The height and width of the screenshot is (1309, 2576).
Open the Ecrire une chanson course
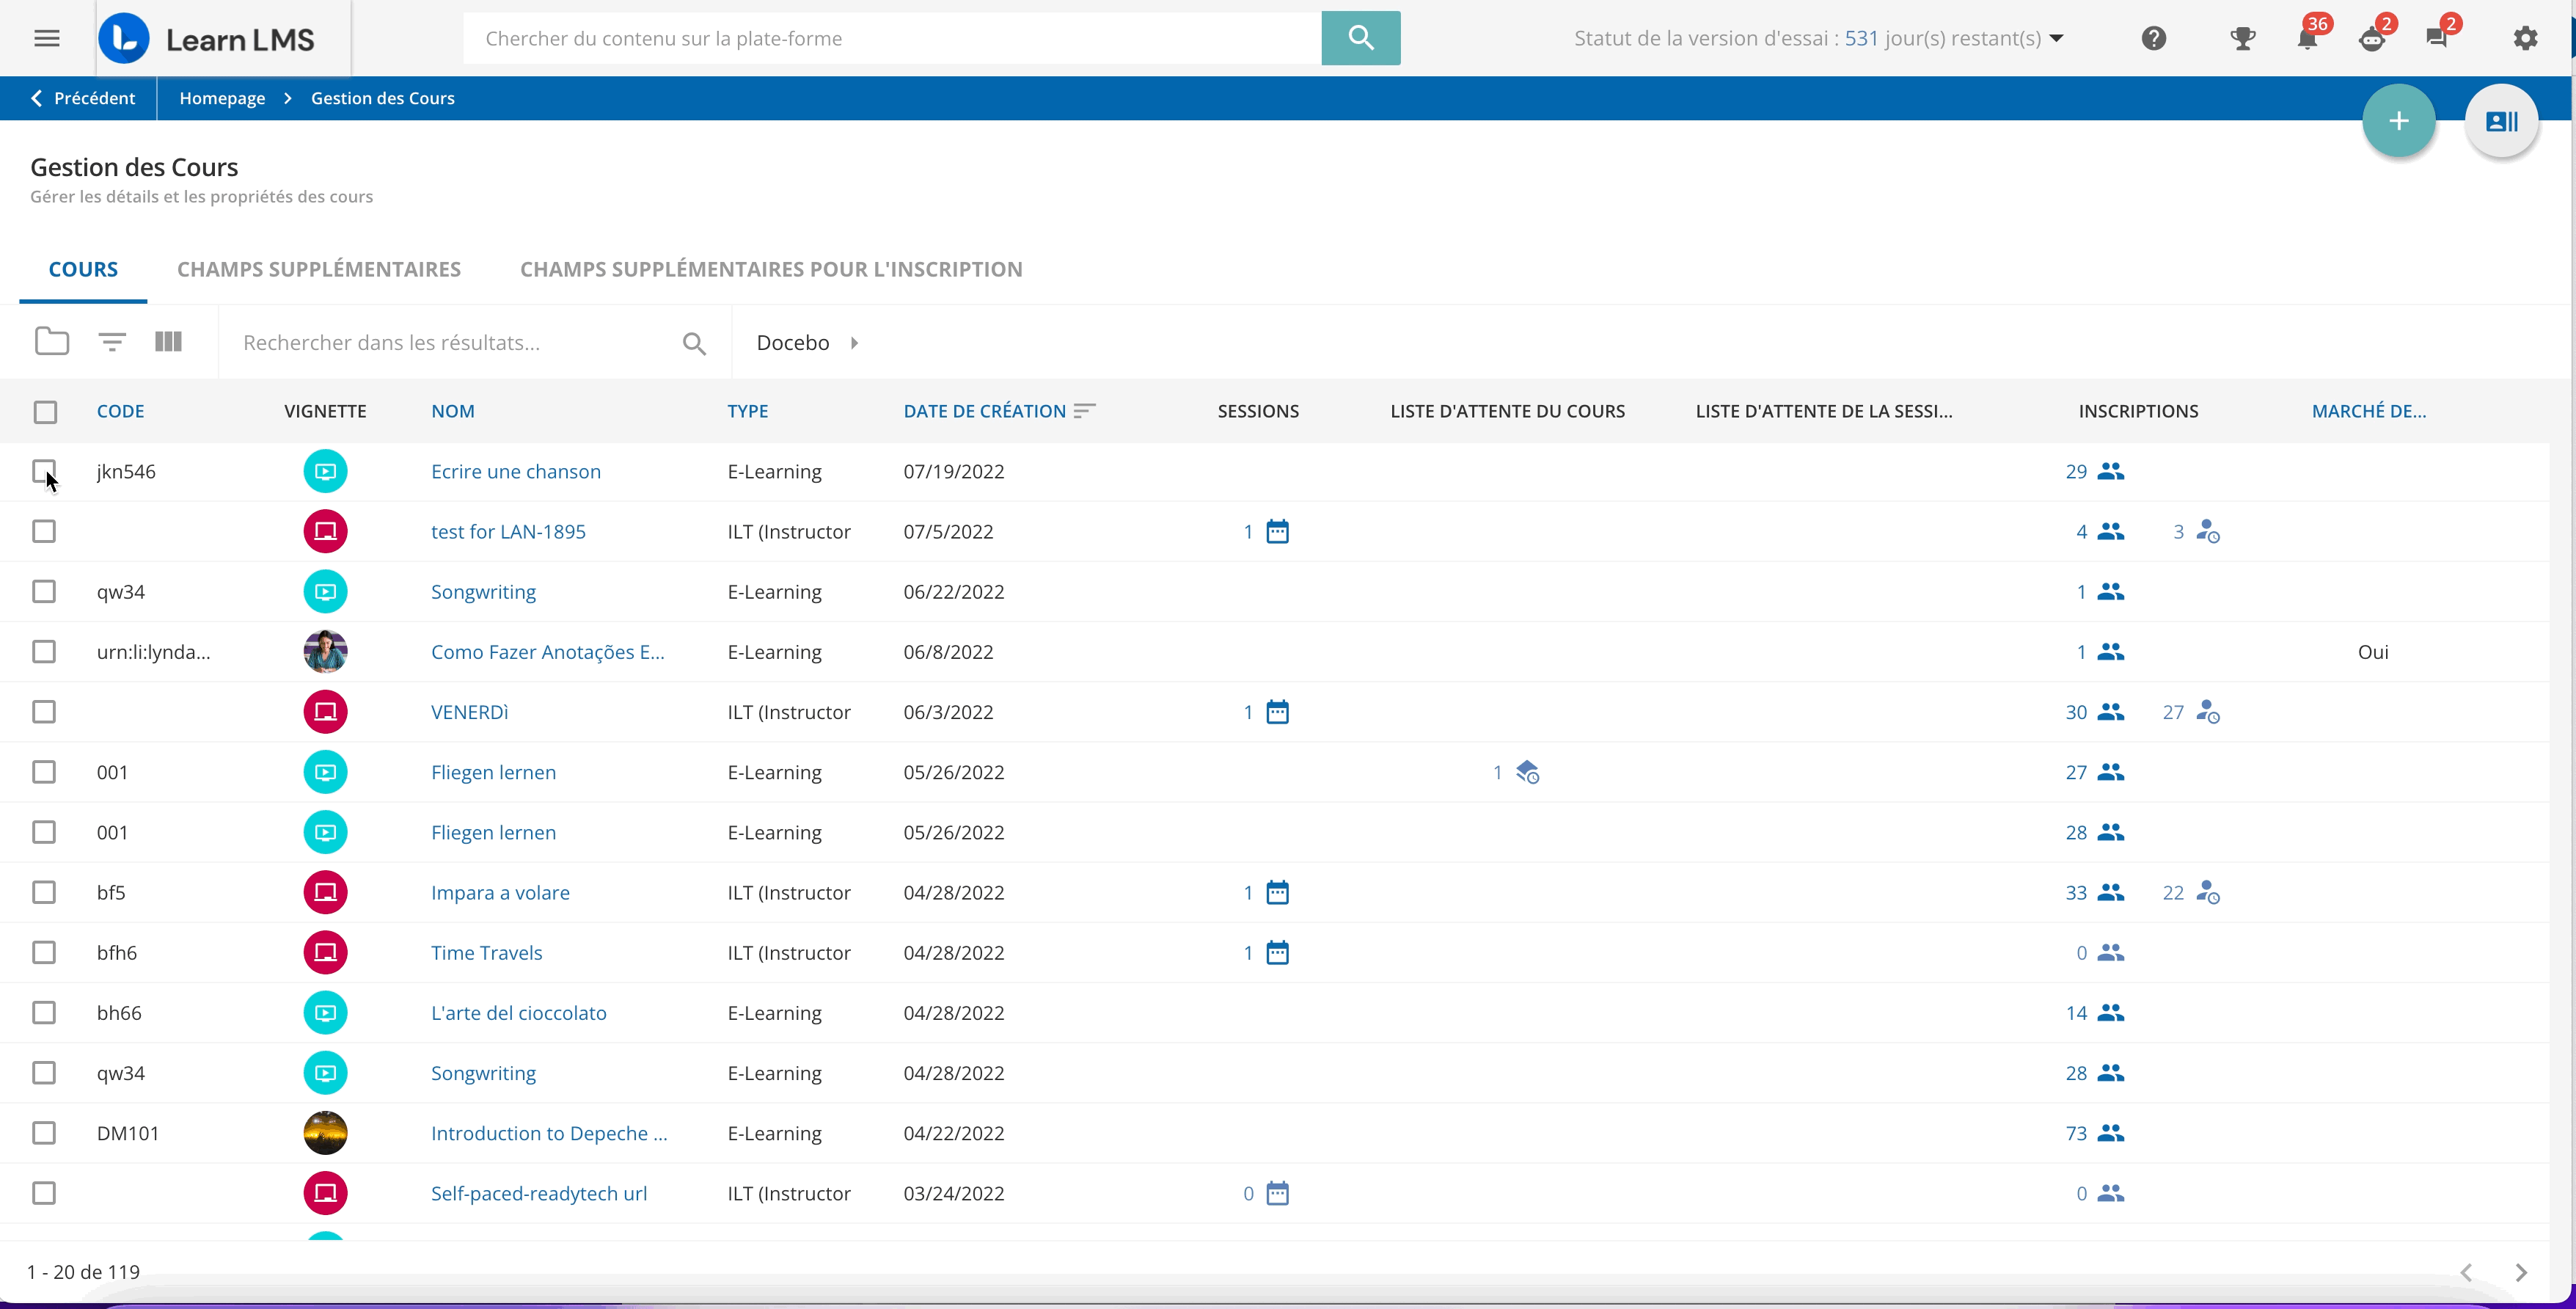(x=516, y=471)
